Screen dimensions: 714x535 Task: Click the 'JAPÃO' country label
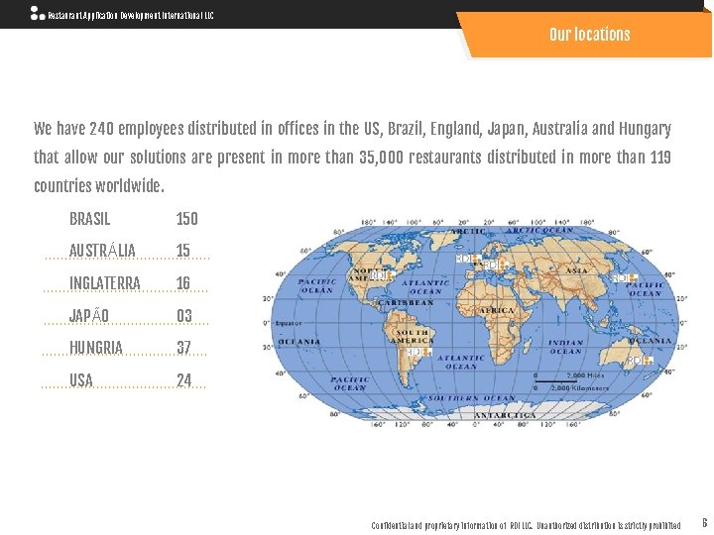(x=89, y=315)
